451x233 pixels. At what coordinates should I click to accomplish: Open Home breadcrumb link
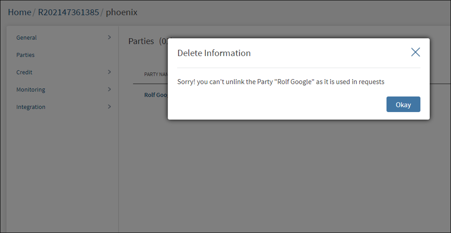tap(19, 12)
